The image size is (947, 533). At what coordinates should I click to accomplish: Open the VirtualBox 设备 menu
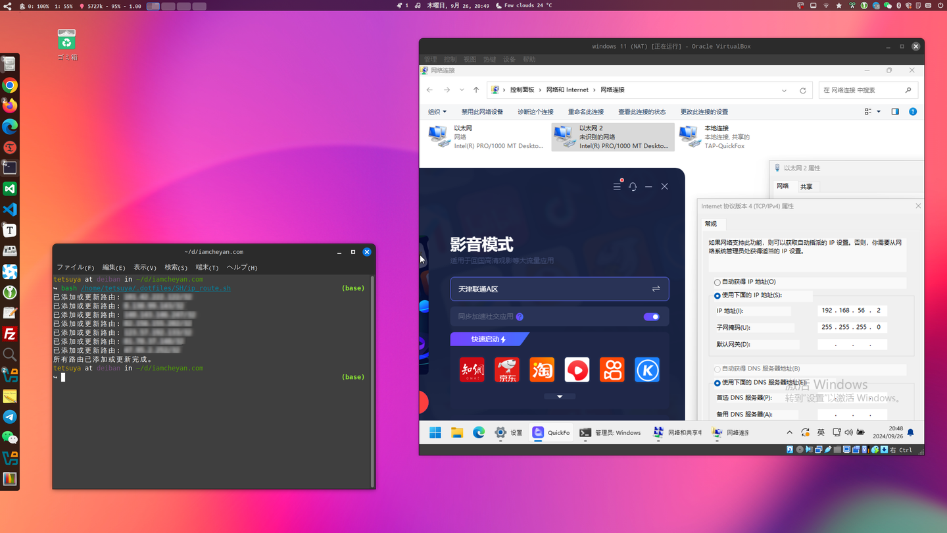click(509, 59)
